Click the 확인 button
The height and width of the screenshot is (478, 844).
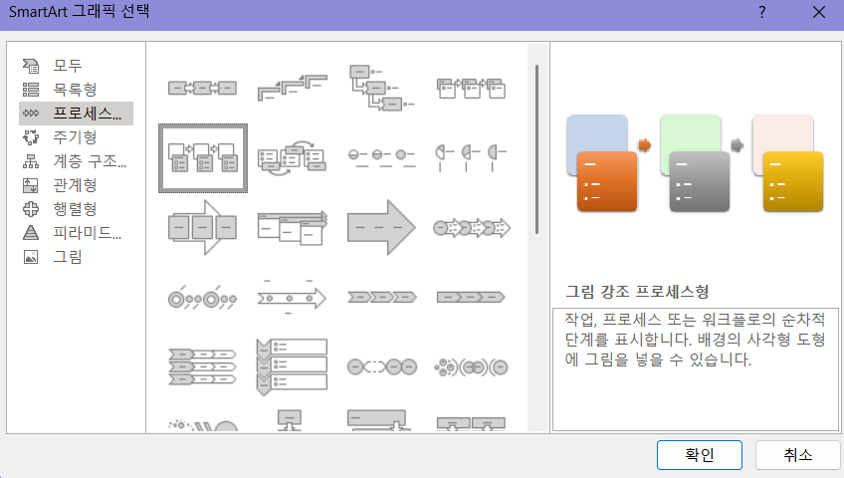(700, 455)
